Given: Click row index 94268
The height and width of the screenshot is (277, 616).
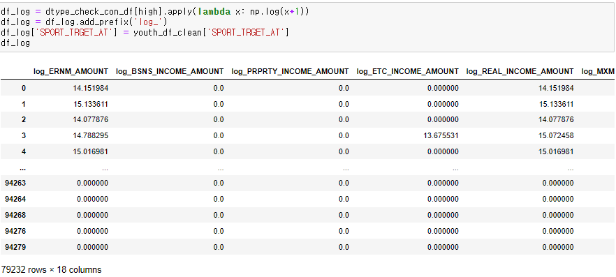Looking at the screenshot, I should point(15,215).
